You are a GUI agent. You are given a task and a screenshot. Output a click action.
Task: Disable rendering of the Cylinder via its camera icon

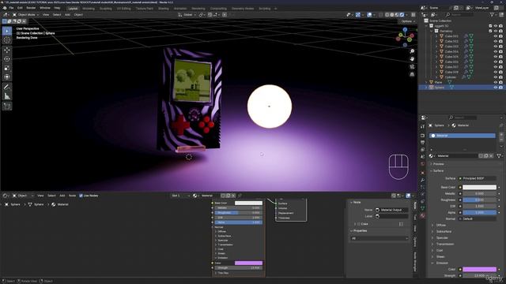coord(500,77)
